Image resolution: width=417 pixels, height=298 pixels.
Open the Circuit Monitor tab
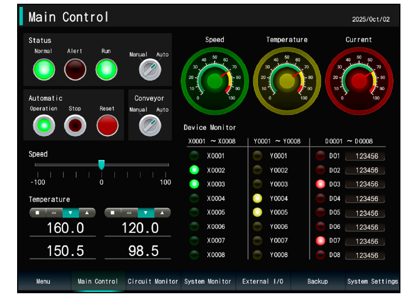click(x=153, y=281)
